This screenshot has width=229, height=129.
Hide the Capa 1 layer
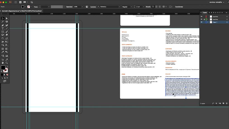click(x=202, y=22)
